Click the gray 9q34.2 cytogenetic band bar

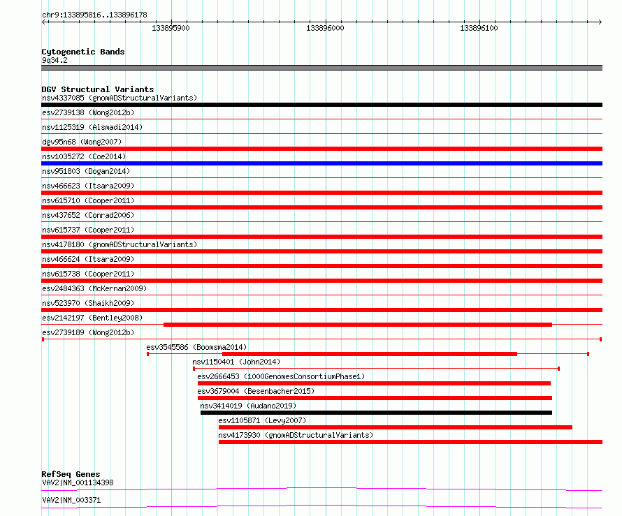321,68
